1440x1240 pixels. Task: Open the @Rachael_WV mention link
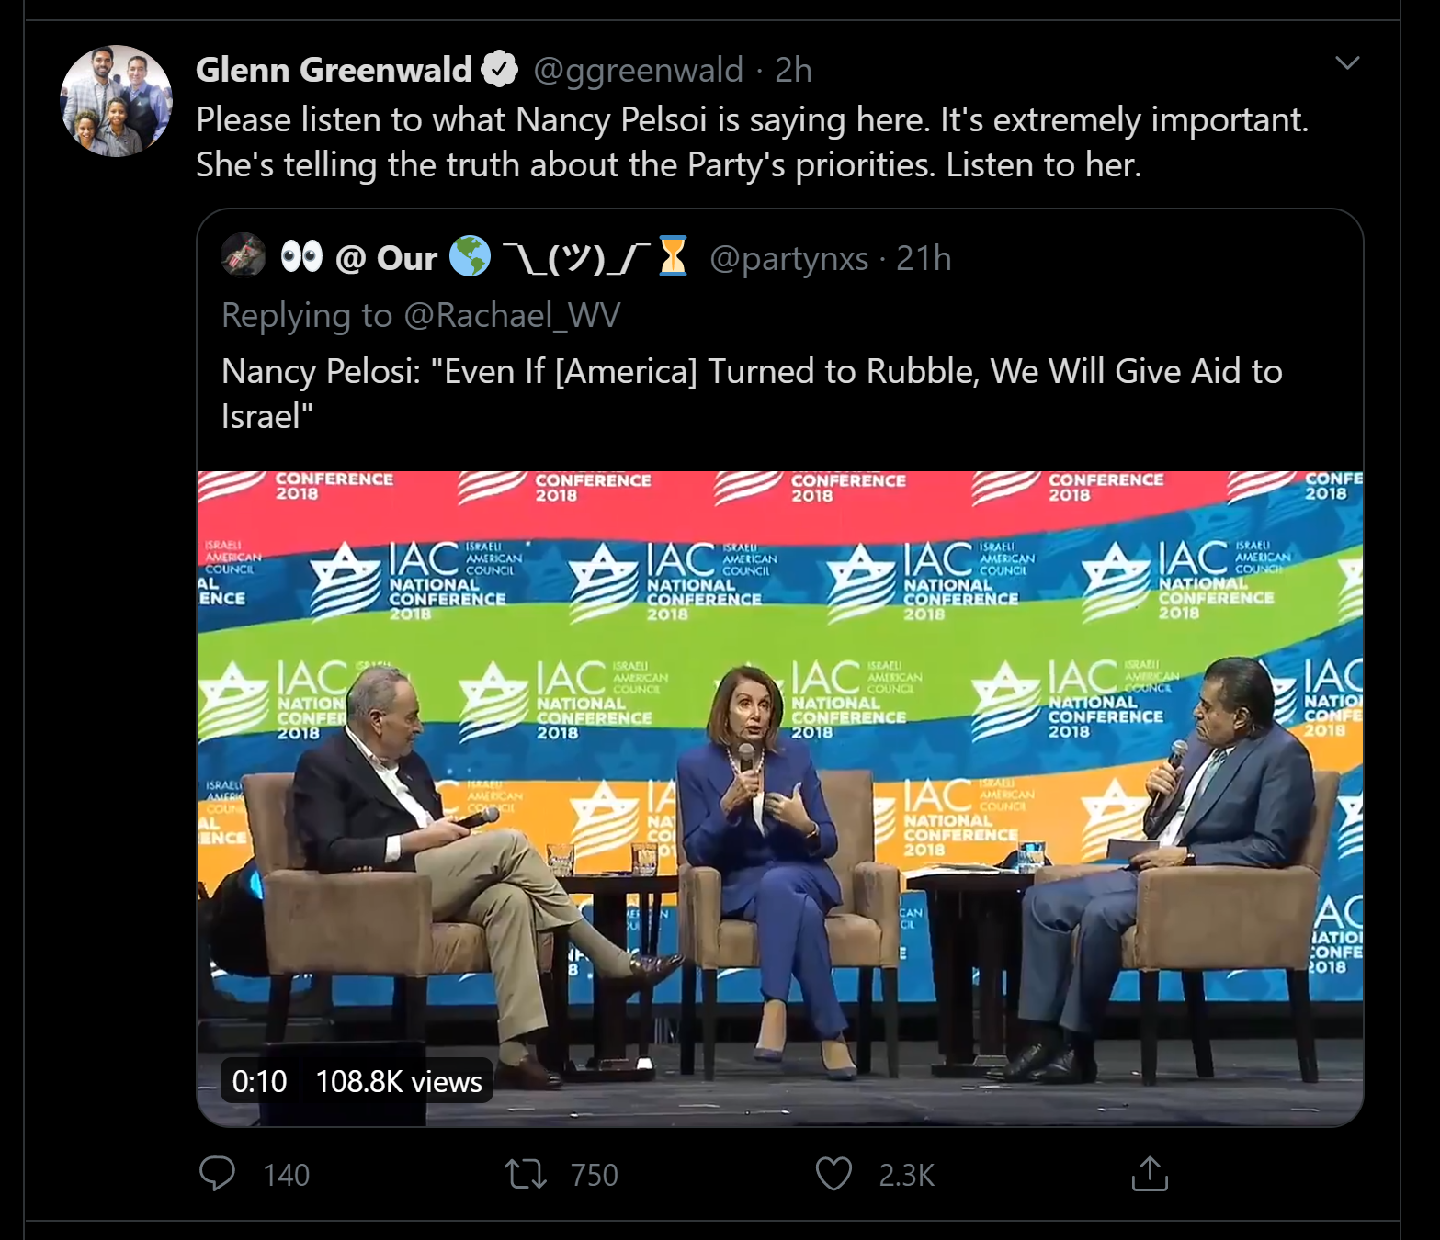click(512, 315)
